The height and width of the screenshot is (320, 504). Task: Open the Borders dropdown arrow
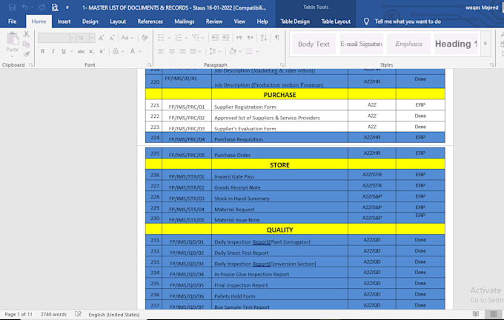(257, 52)
